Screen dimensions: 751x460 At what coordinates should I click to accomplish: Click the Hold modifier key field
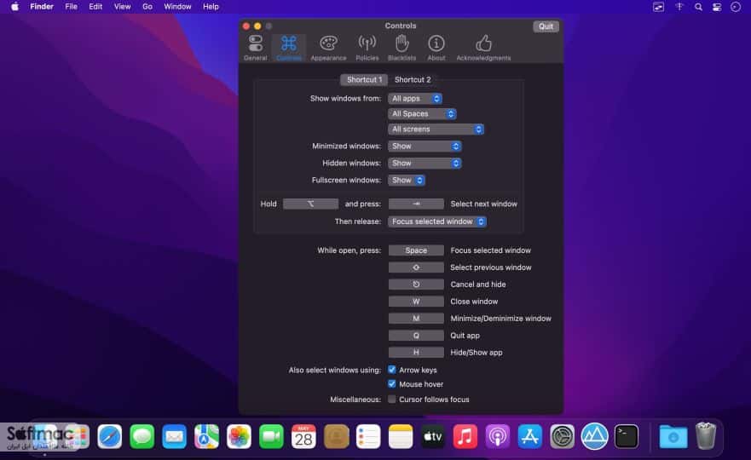(x=310, y=204)
